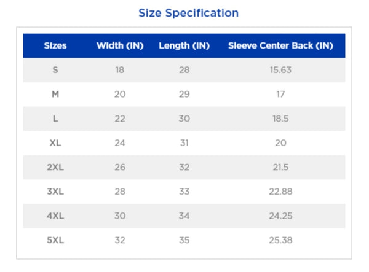Click the 2XL size row label
Image resolution: width=369 pixels, height=272 pixels.
[55, 167]
